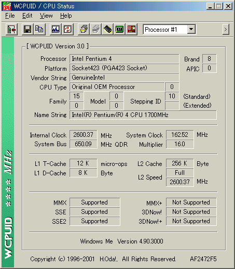Viewport: 235px width, 269px height.
Task: Click the yellow stacked windows icon
Action: coord(84,30)
